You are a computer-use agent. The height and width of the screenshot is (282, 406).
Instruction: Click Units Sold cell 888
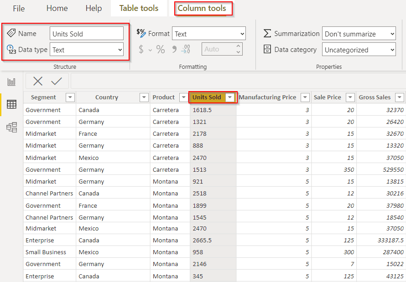click(213, 145)
